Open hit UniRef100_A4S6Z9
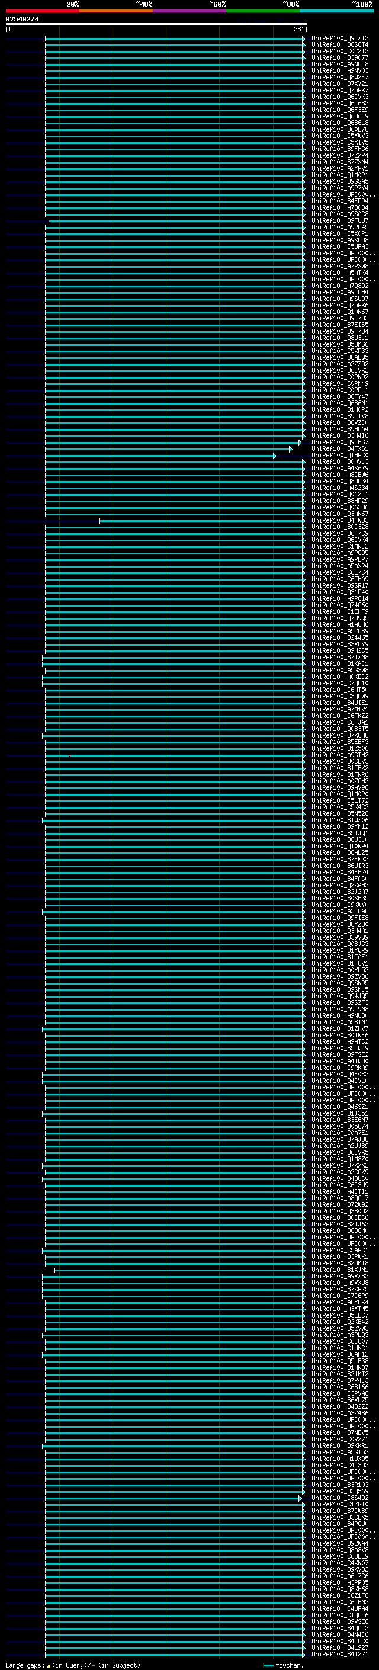The height and width of the screenshot is (1670, 379). pyautogui.click(x=340, y=468)
